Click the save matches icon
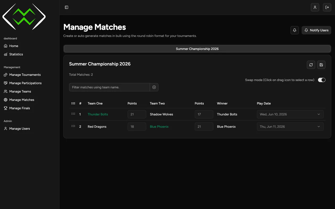The height and width of the screenshot is (209, 335). coord(321,65)
